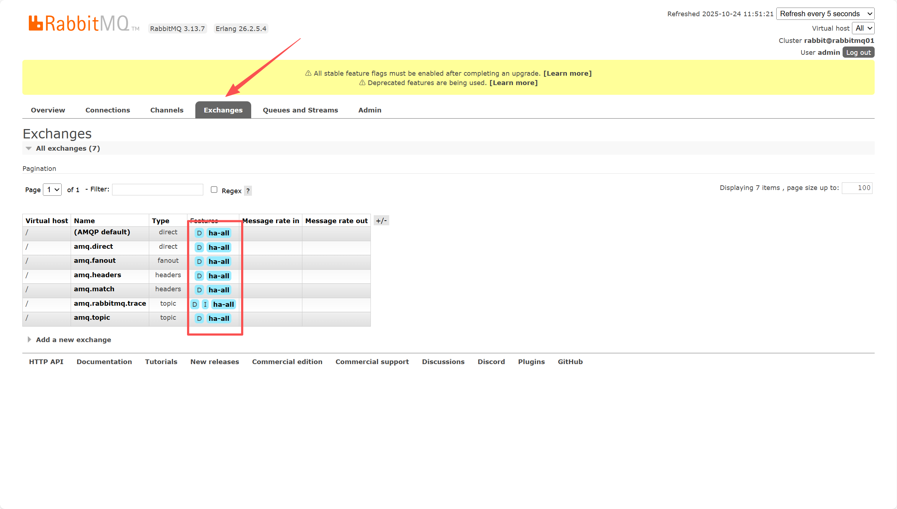Click the RabbitMQ logo

coord(79,24)
